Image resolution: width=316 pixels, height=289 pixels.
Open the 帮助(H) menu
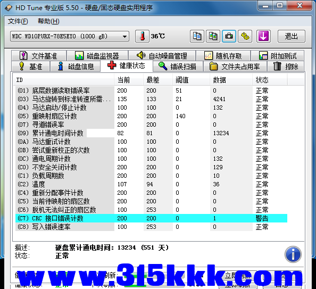click(48, 21)
